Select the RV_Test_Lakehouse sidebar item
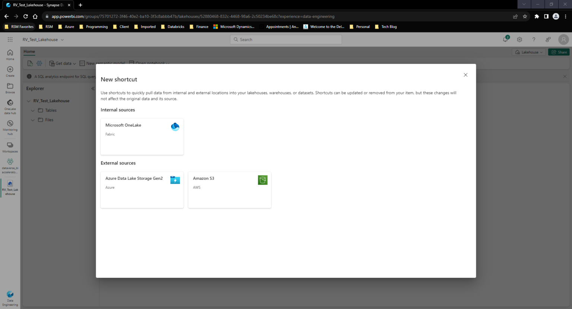The height and width of the screenshot is (309, 572). pyautogui.click(x=10, y=188)
